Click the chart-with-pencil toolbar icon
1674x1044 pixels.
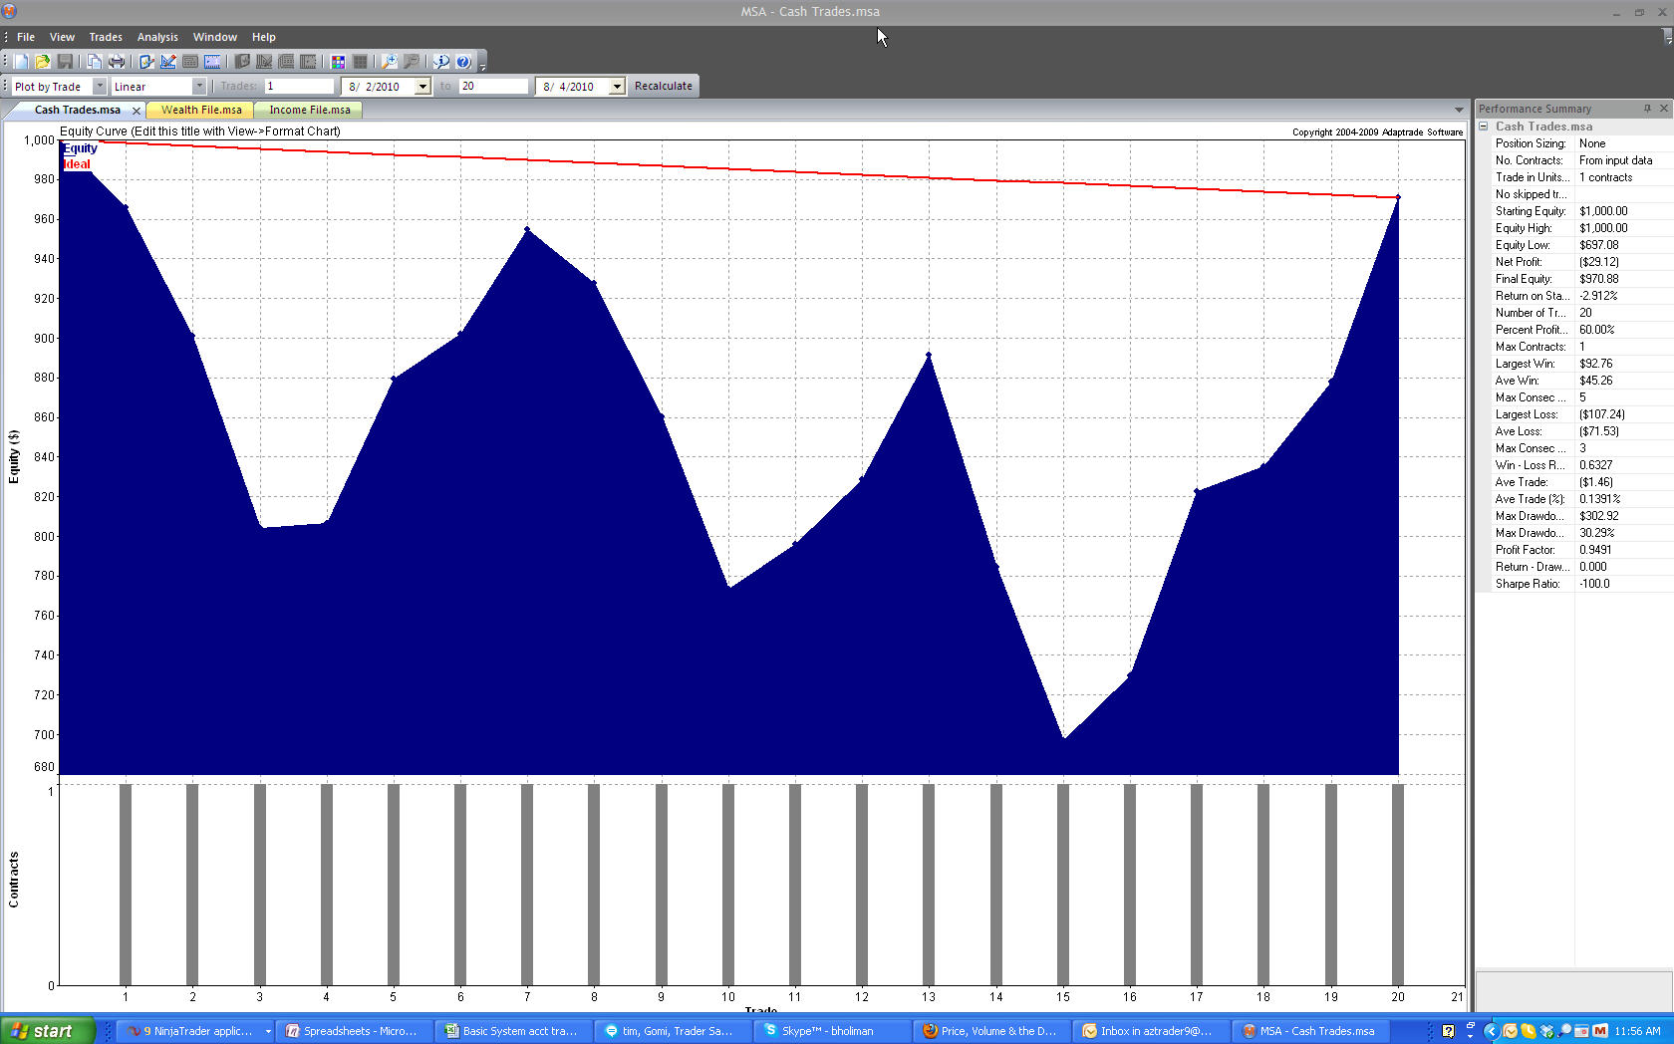(168, 62)
